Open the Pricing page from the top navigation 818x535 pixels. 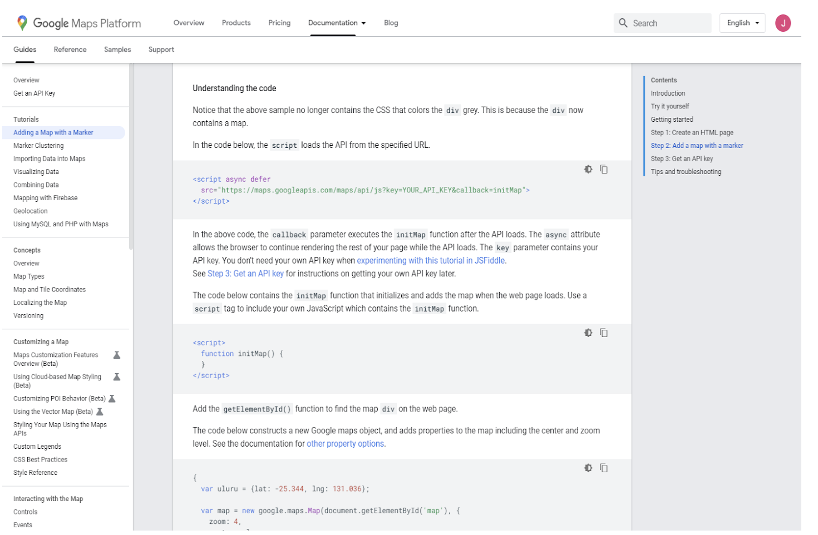tap(279, 23)
